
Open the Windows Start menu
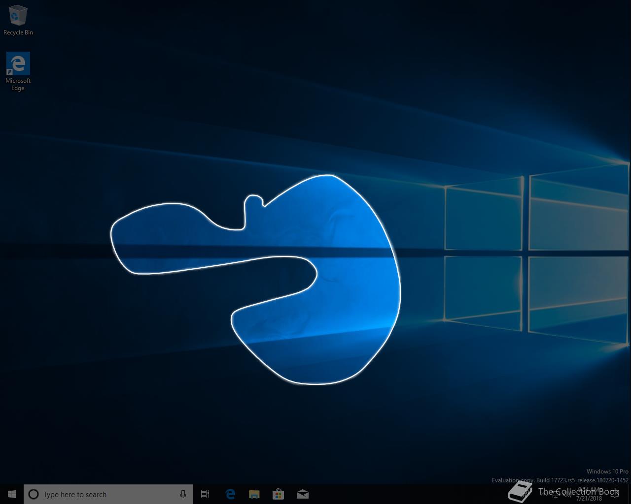[12, 494]
